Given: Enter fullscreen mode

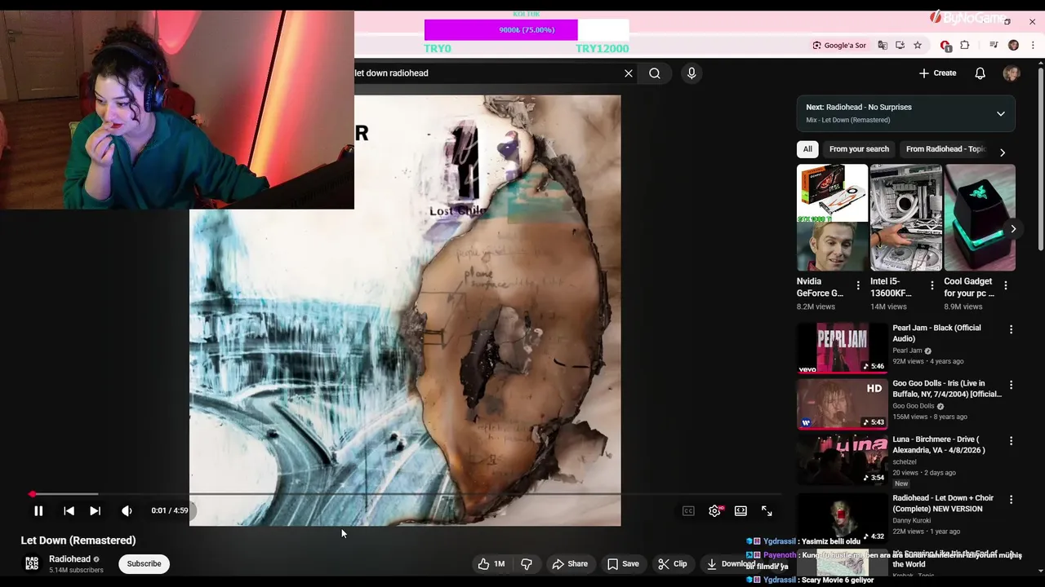Looking at the screenshot, I should pos(767,511).
